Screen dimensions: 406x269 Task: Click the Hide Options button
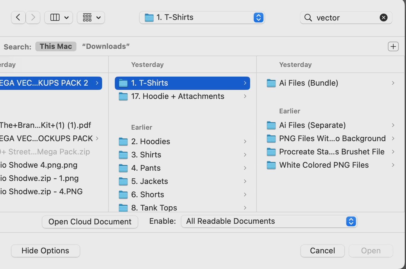point(45,251)
